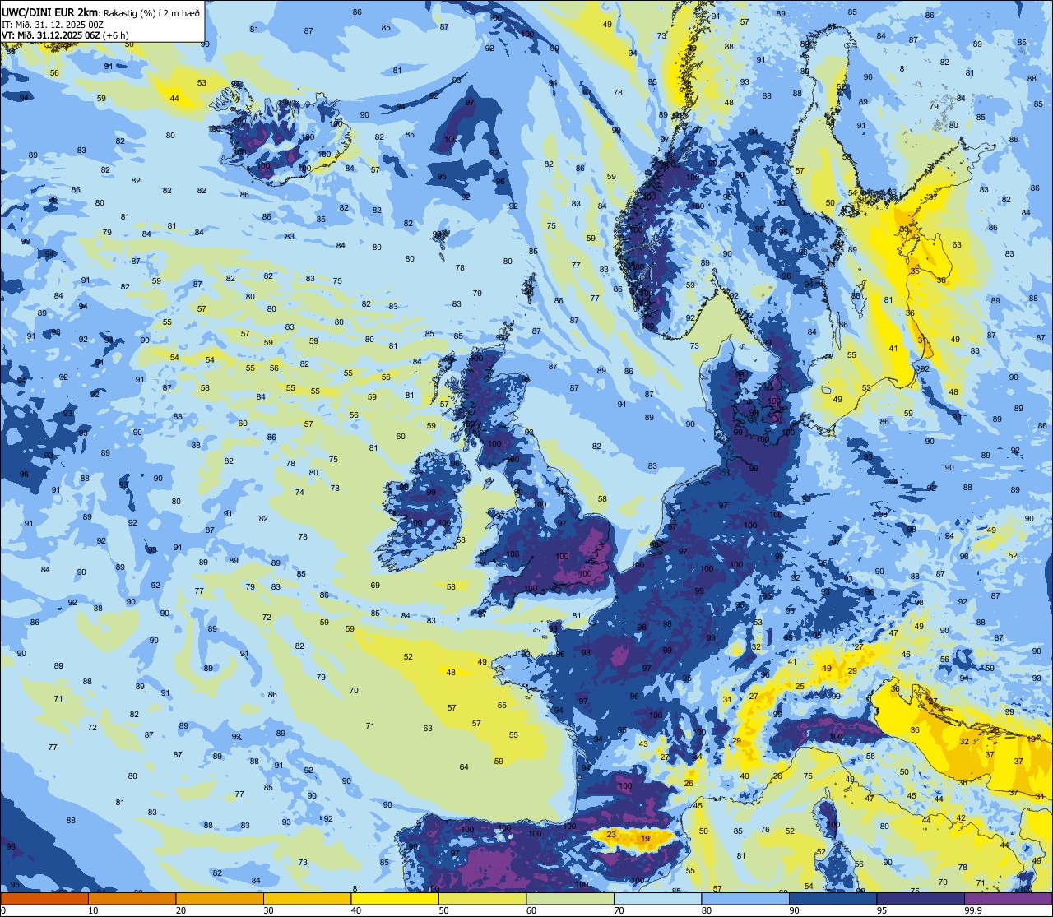Click the '60' tick label on the color scale

[x=531, y=910]
